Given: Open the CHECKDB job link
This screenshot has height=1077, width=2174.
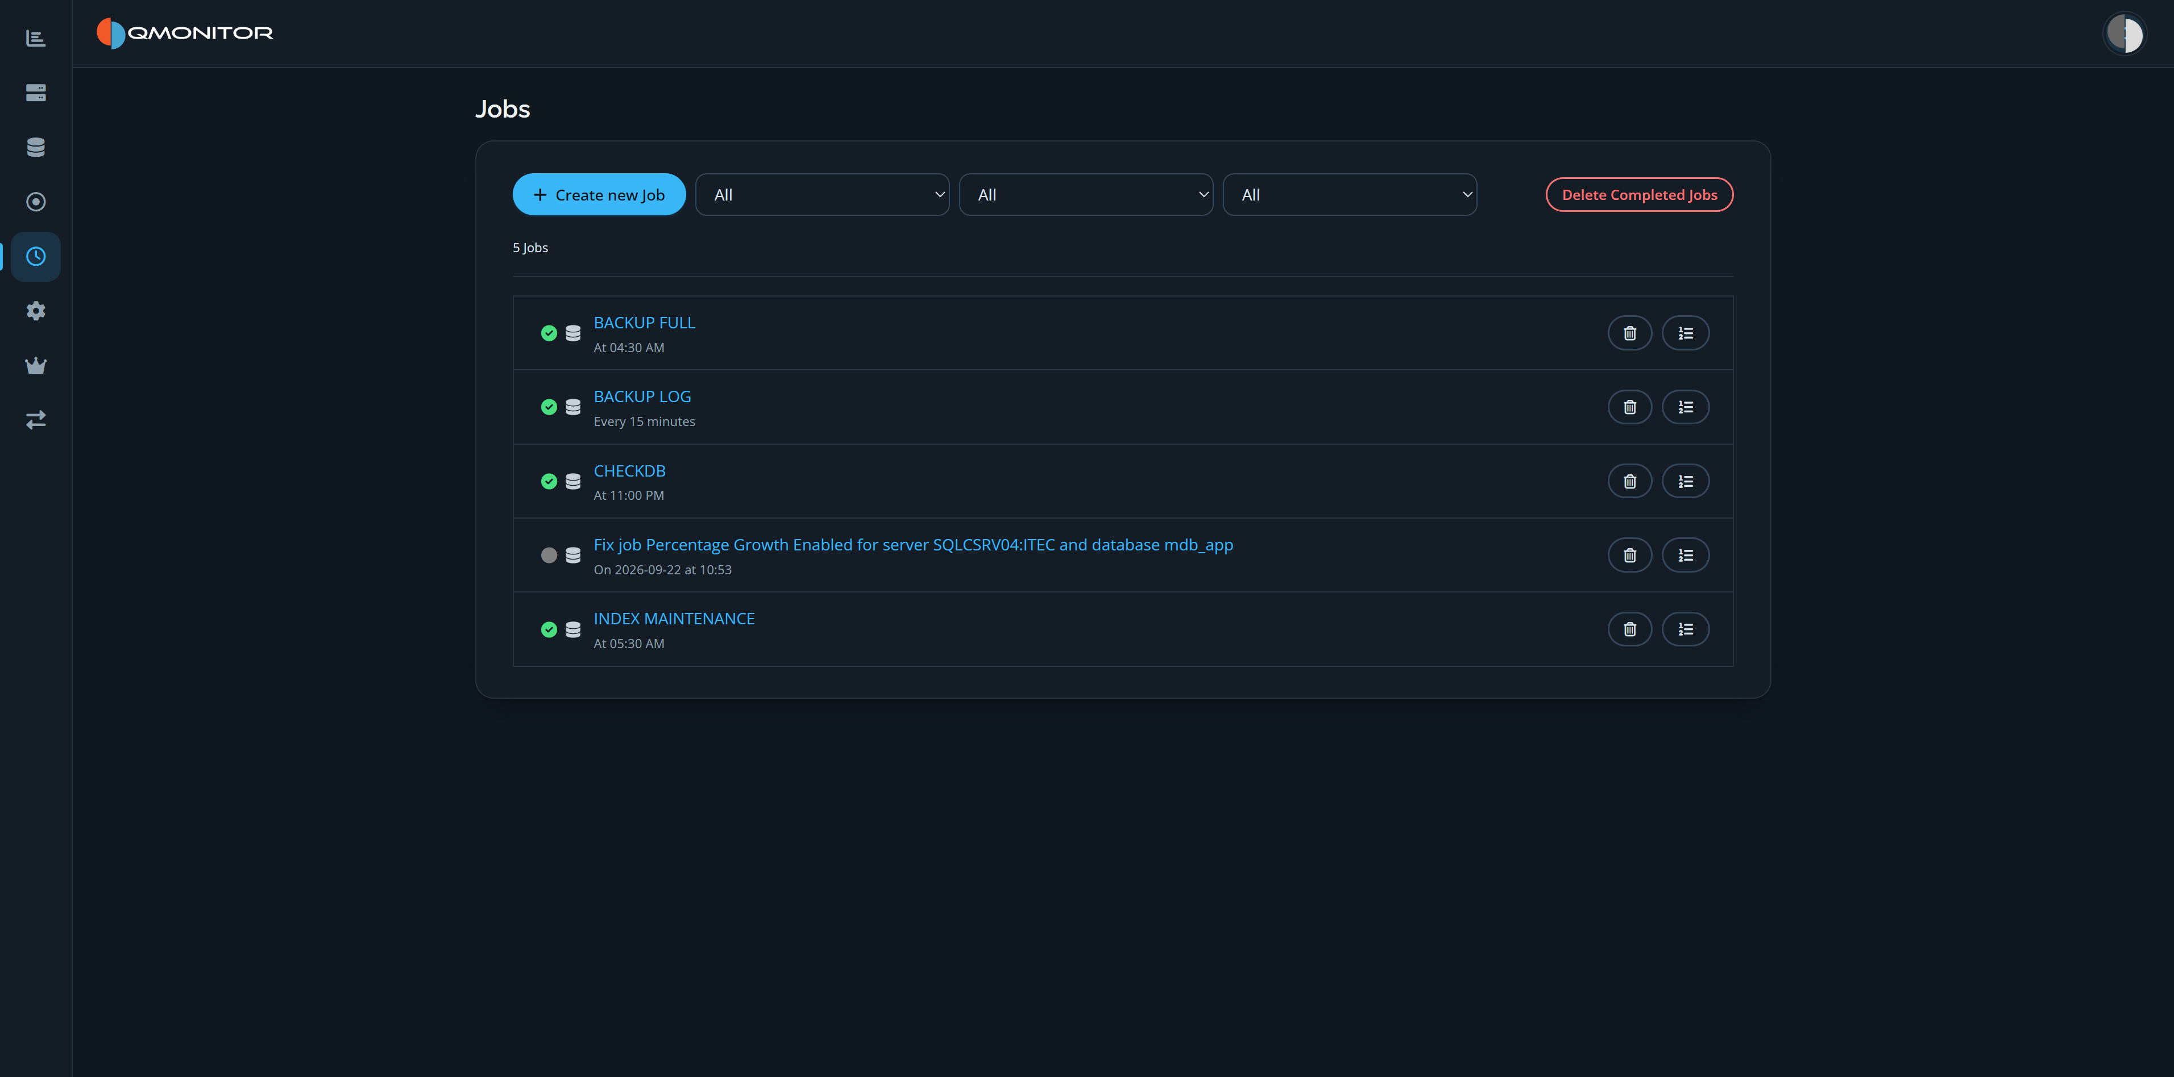Looking at the screenshot, I should [x=629, y=470].
